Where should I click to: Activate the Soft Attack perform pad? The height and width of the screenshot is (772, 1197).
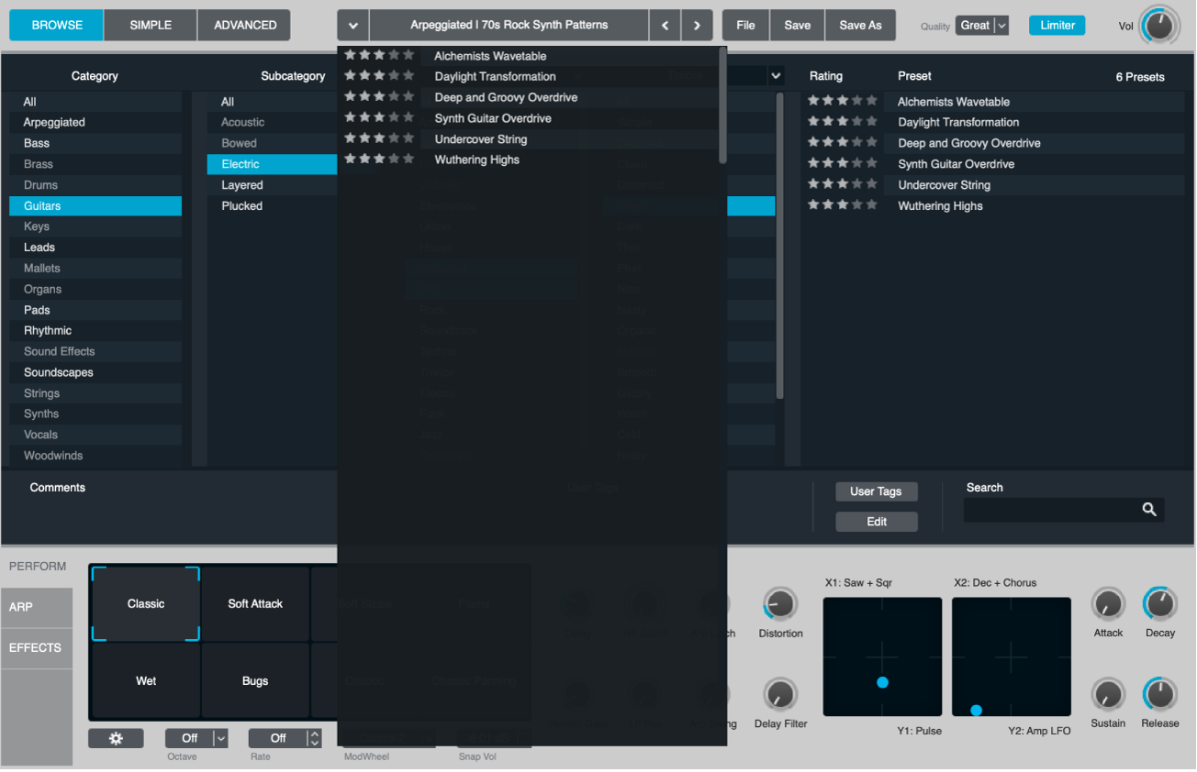[255, 603]
